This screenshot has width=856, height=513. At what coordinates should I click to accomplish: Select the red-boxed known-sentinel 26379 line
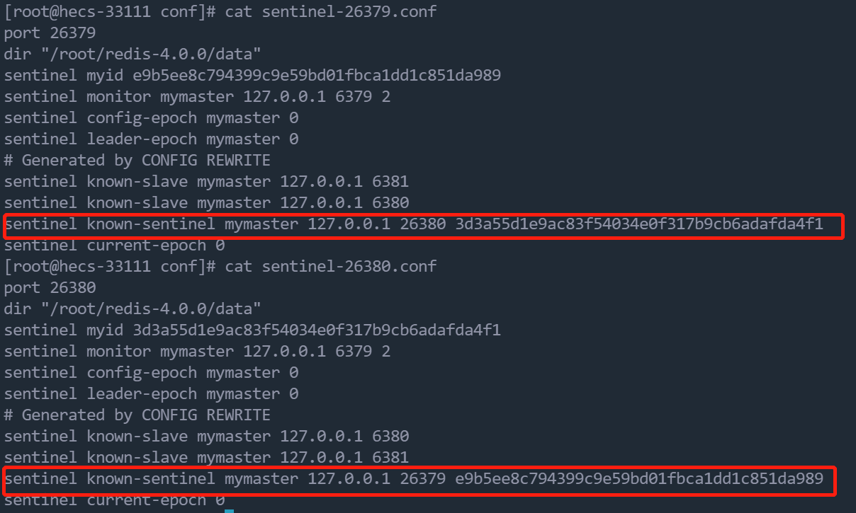[x=413, y=479]
